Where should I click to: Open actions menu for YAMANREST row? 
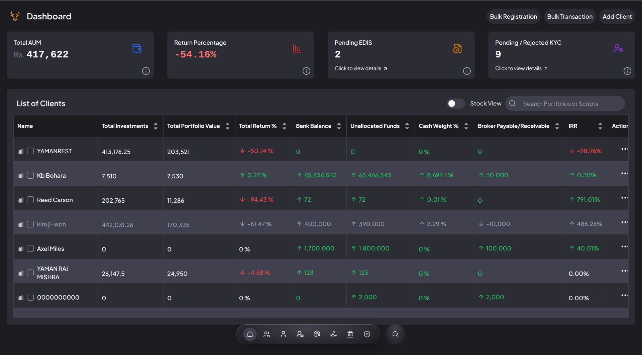625,149
